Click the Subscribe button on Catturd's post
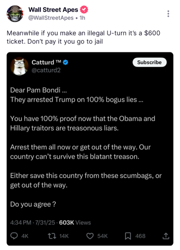Image resolution: width=180 pixels, height=250 pixels. click(x=149, y=62)
